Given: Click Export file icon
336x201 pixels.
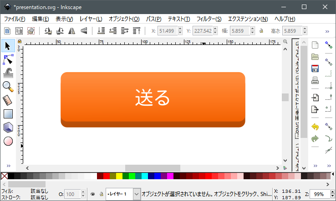Looking at the screenshot, I should point(315,109).
